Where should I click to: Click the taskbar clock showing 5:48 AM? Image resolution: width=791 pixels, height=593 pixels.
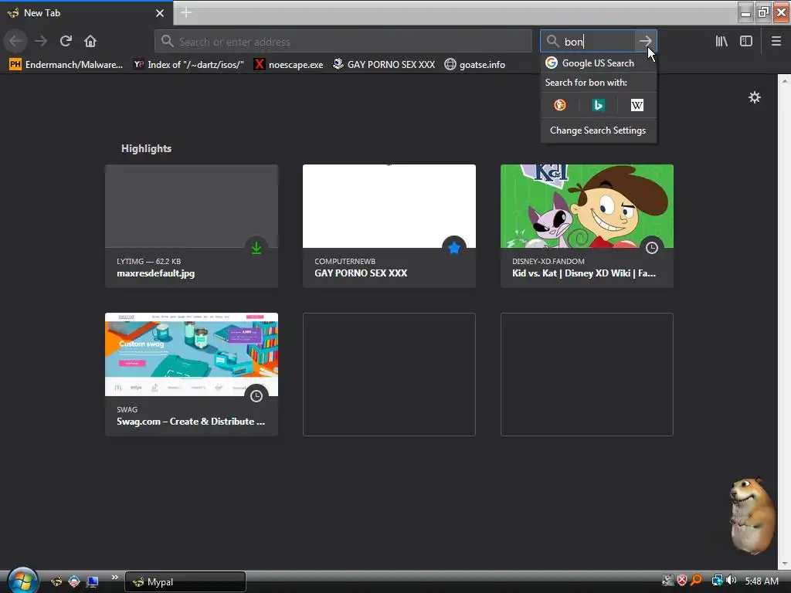point(761,581)
